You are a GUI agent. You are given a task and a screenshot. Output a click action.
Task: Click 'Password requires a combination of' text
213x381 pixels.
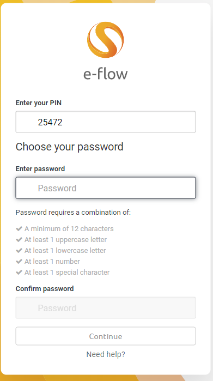click(x=73, y=213)
